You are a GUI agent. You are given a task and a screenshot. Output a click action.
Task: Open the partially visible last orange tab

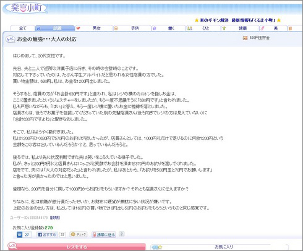[295, 28]
